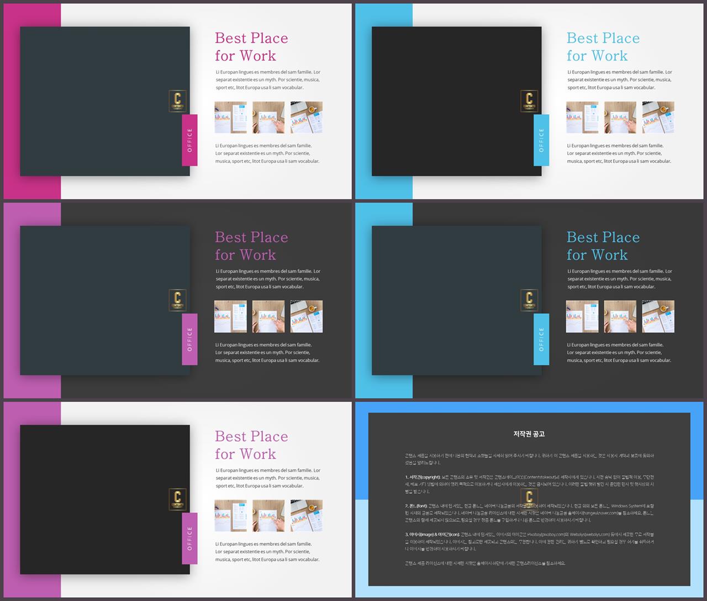This screenshot has width=707, height=601.
Task: Open the hand-holding-chart thumbnail on the fifth slide
Action: [x=268, y=515]
